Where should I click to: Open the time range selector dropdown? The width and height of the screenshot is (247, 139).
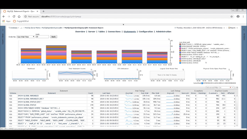pyautogui.click(x=200, y=28)
